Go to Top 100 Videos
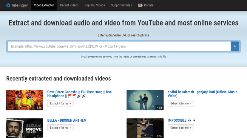The width and height of the screenshot is (247, 138). pyautogui.click(x=95, y=5)
